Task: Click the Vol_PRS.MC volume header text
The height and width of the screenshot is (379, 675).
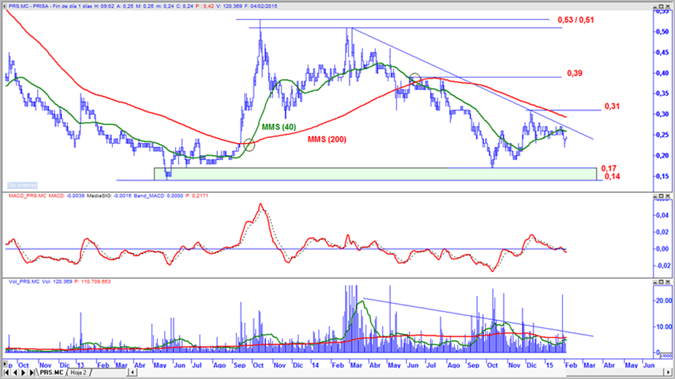Action: coord(24,282)
